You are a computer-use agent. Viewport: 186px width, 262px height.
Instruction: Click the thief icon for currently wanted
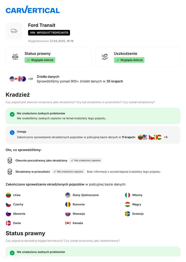10,161
